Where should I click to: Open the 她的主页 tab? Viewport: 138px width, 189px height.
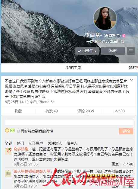(74, 68)
